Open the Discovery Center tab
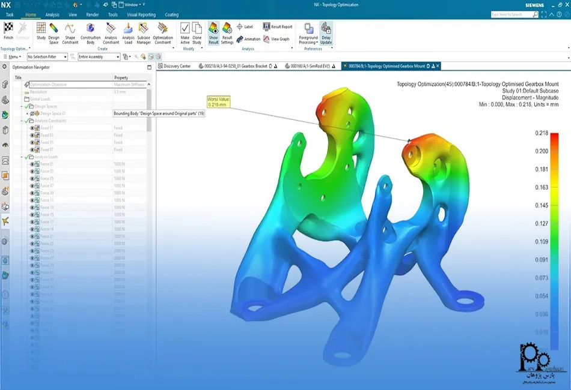571x390 pixels. (x=174, y=66)
